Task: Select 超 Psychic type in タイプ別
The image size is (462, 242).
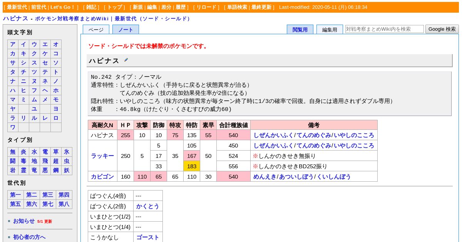Action: [56, 161]
